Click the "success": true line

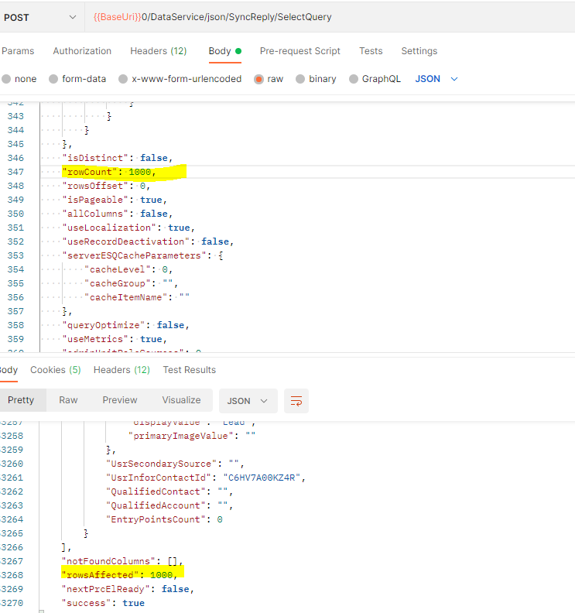(x=103, y=603)
